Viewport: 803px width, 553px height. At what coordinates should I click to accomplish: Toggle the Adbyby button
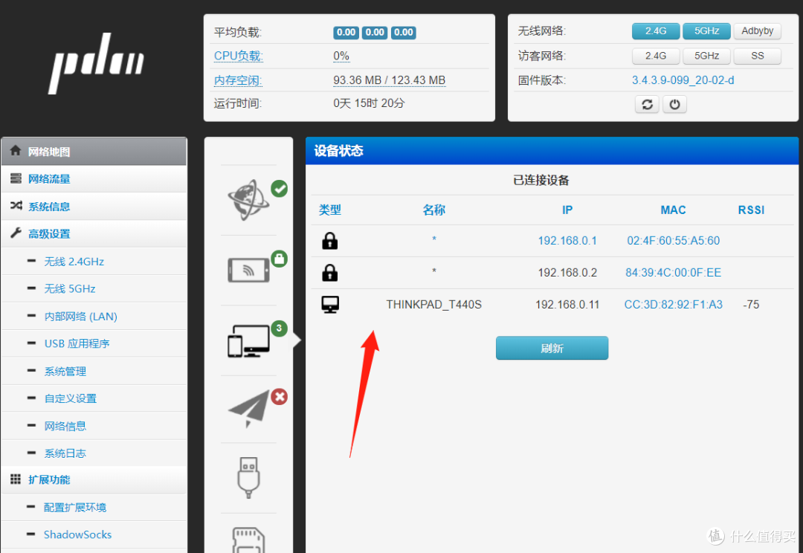(x=758, y=30)
